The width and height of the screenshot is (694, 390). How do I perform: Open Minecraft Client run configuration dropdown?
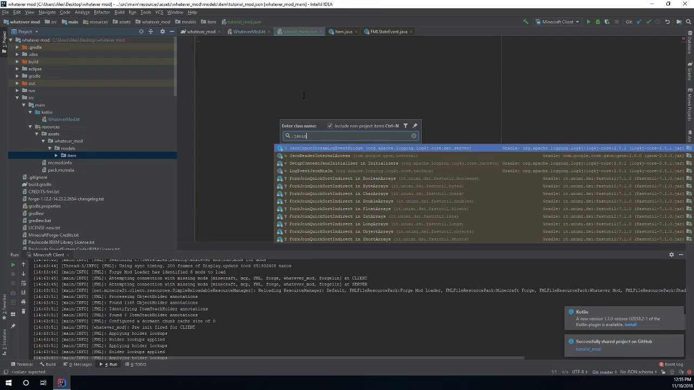[558, 22]
